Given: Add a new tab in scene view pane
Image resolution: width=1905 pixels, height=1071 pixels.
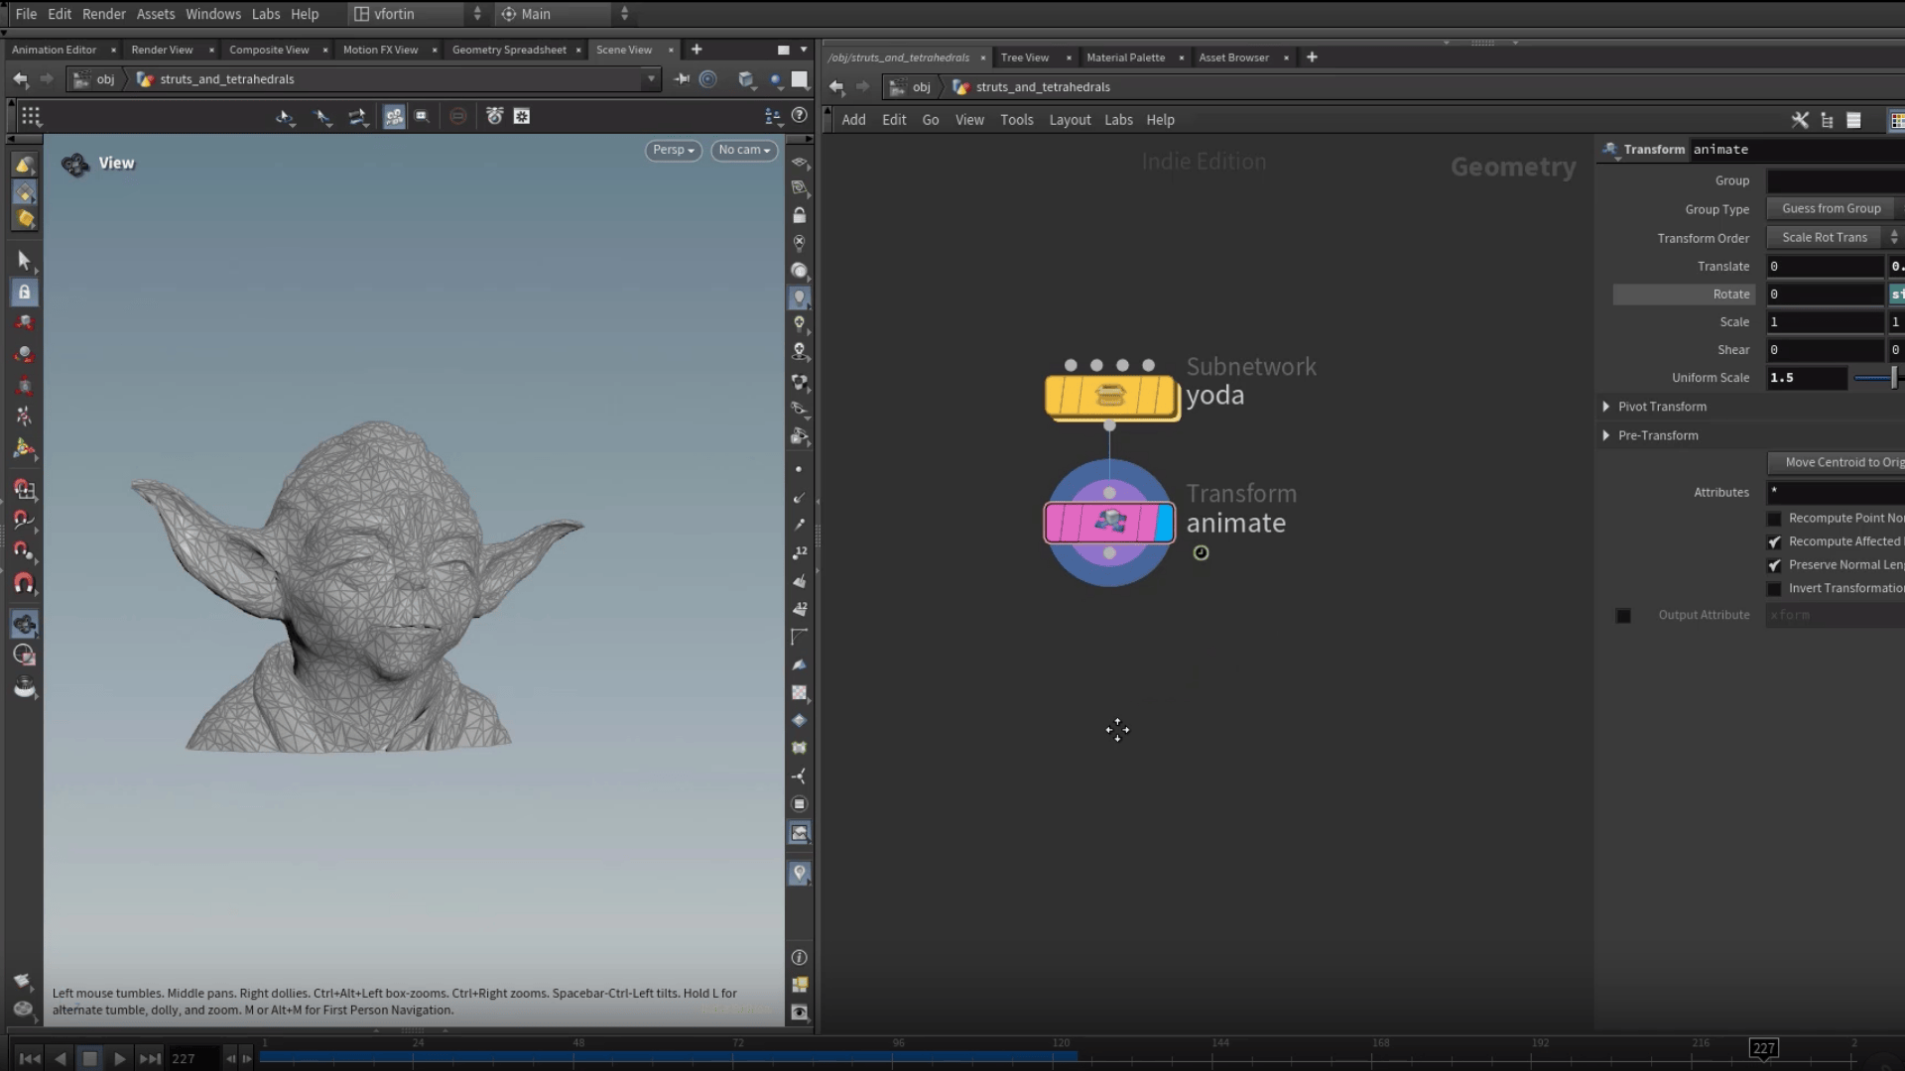Looking at the screenshot, I should (697, 50).
